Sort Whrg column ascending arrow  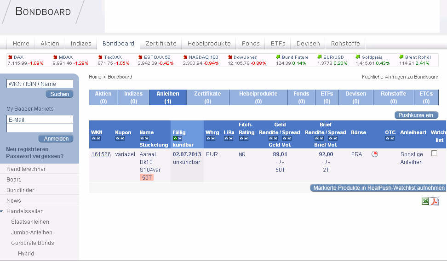(x=208, y=138)
